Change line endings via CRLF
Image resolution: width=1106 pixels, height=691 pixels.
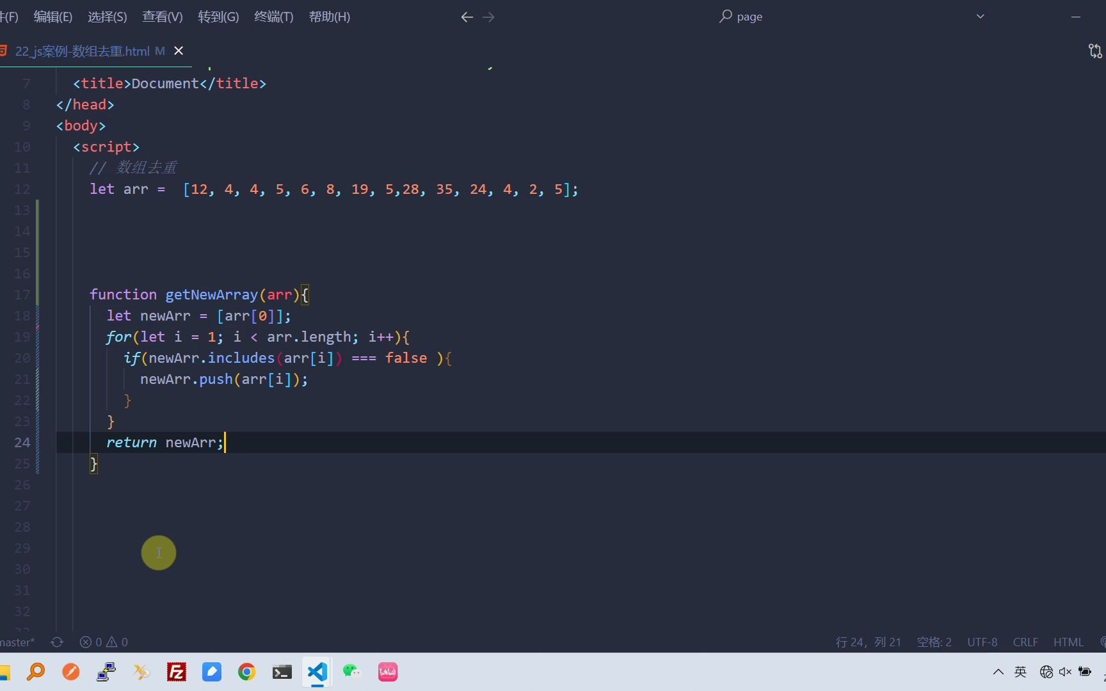(1025, 642)
